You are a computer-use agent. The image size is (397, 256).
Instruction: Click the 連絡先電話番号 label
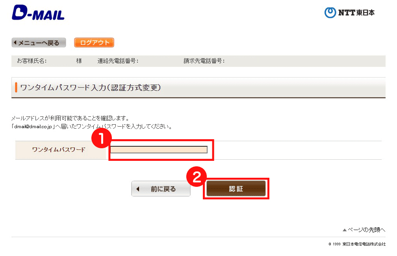click(x=118, y=61)
